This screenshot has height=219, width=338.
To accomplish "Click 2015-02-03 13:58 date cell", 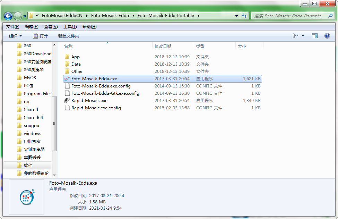I will pos(172,108).
